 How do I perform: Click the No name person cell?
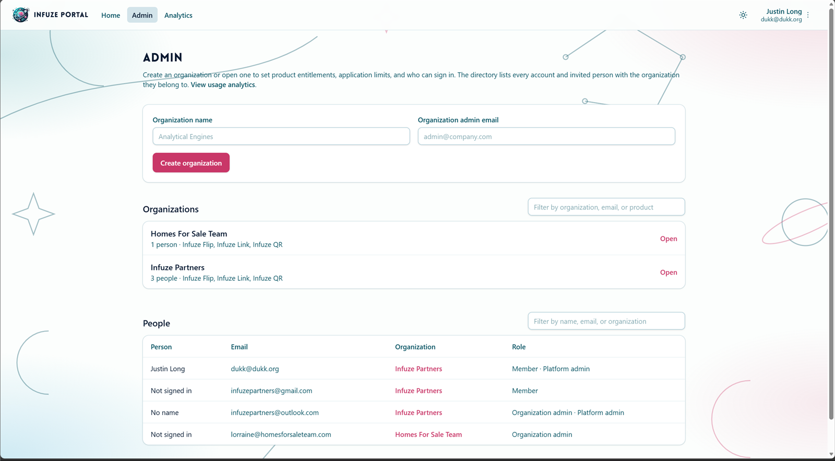tap(164, 413)
